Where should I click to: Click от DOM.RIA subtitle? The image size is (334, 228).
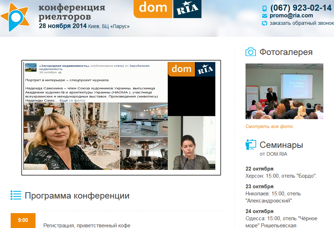pyautogui.click(x=273, y=154)
